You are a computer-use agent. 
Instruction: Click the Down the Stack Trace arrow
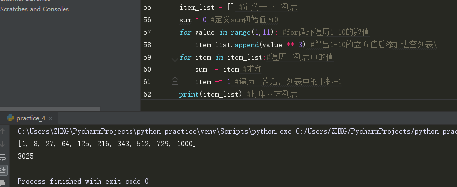coord(3,144)
